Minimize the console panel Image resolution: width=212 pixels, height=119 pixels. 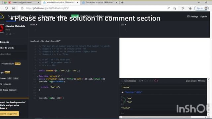(202, 81)
